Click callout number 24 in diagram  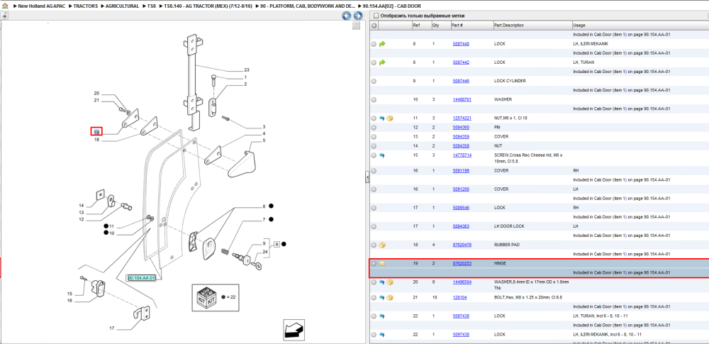(265, 252)
